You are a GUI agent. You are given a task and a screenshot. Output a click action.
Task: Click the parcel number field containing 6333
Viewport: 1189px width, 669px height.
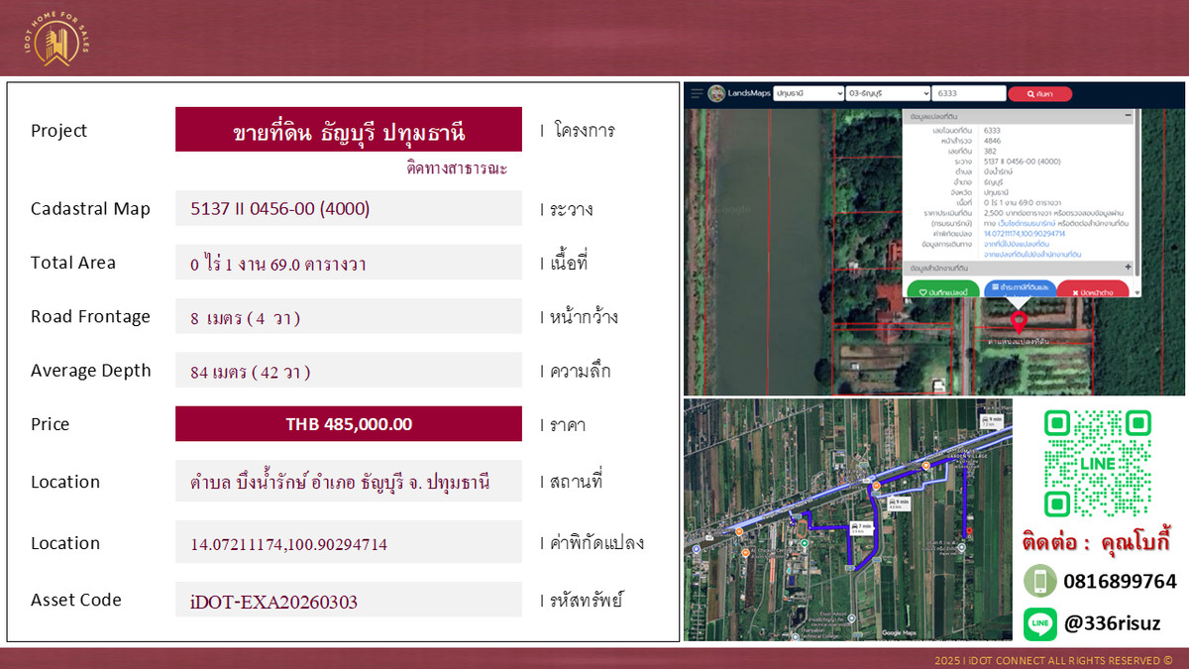pyautogui.click(x=966, y=93)
